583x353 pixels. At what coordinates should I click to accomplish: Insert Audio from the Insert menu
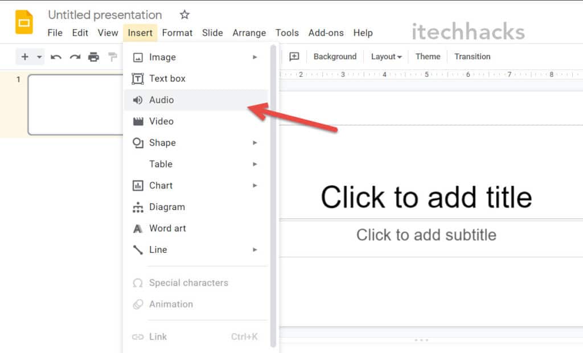tap(161, 100)
